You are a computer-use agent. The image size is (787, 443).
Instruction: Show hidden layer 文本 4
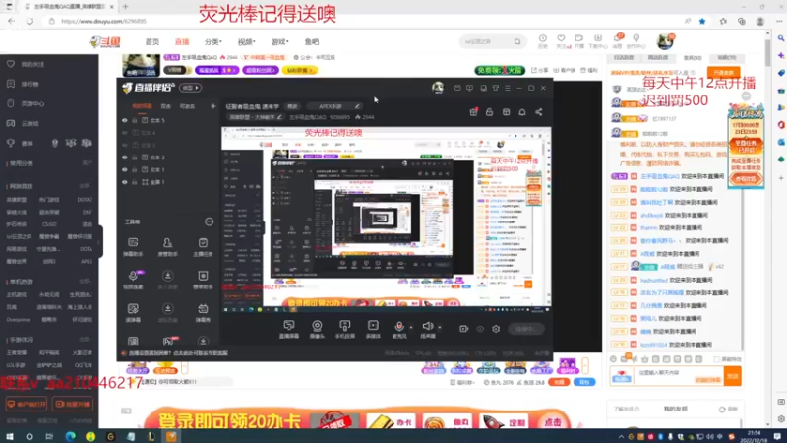tap(125, 133)
